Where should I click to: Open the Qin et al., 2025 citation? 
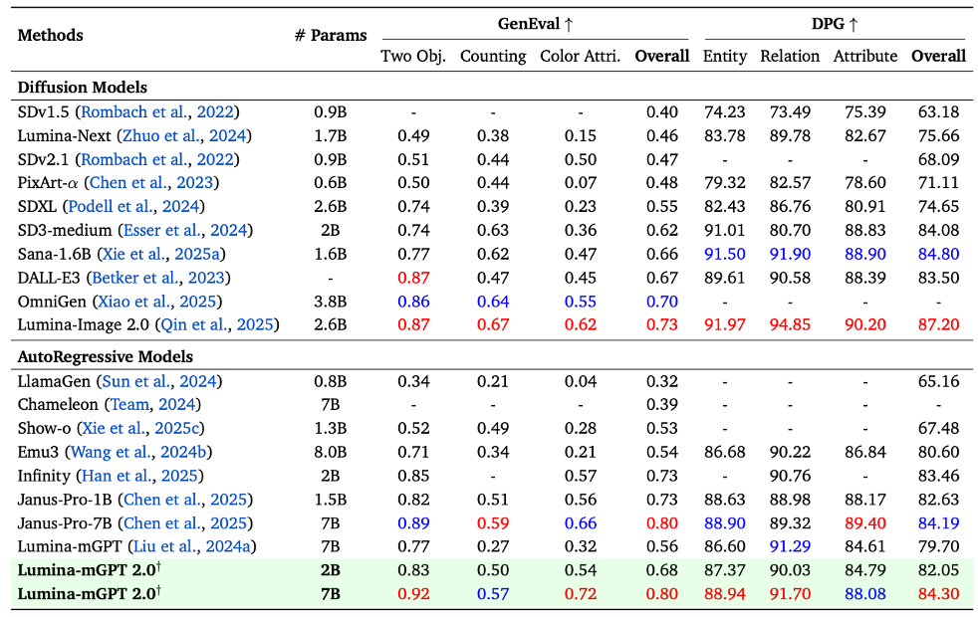pos(217,324)
